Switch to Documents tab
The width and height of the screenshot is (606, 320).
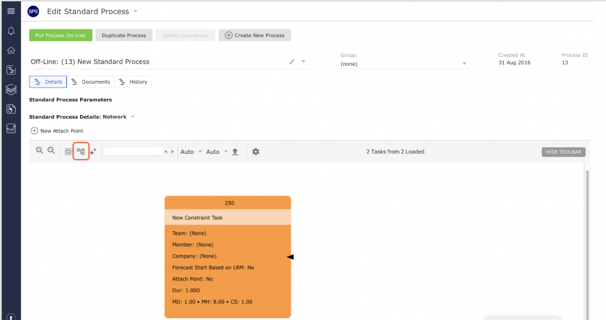click(x=91, y=82)
